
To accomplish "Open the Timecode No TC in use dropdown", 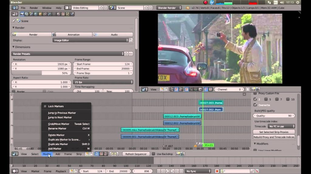I will click(x=281, y=126).
